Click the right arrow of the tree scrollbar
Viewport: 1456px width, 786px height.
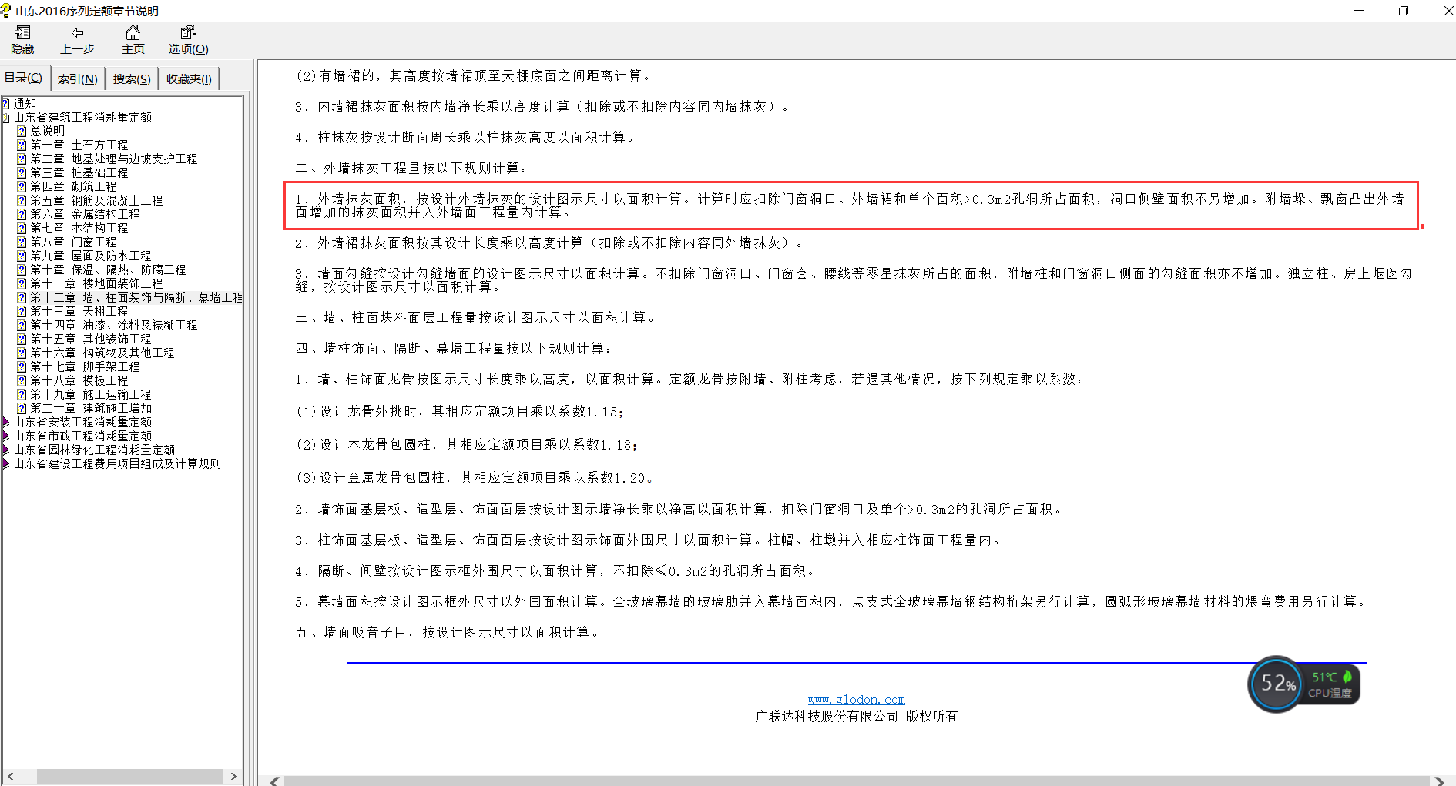coord(233,776)
